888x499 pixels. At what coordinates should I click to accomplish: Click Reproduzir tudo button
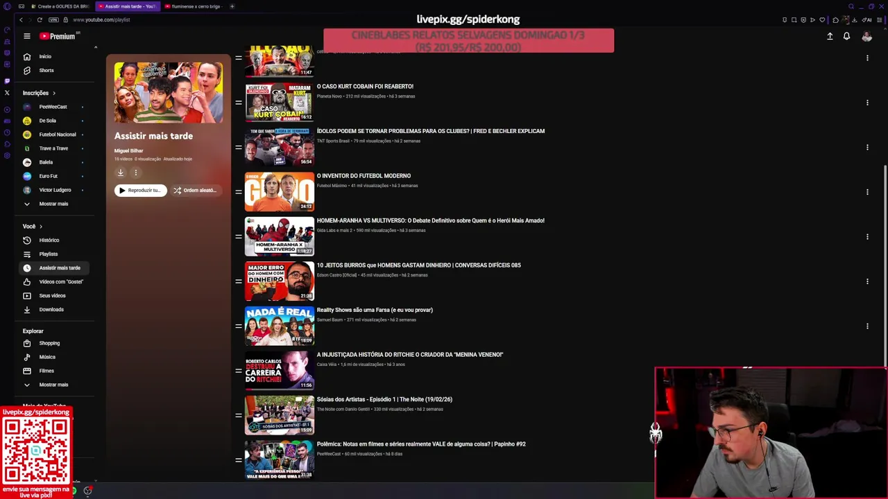tap(141, 190)
